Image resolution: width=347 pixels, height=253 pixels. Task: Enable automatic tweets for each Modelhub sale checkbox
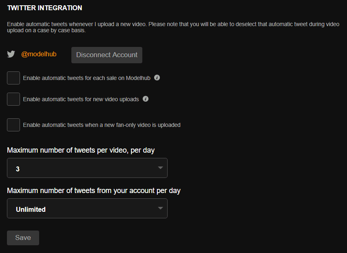13,78
